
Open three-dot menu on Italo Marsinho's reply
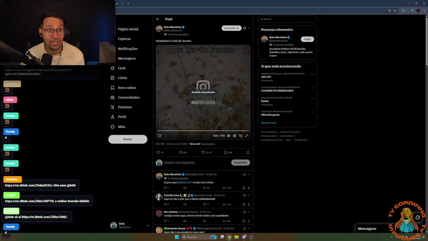click(249, 174)
